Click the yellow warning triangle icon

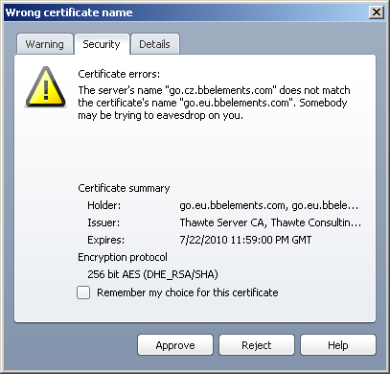click(46, 87)
